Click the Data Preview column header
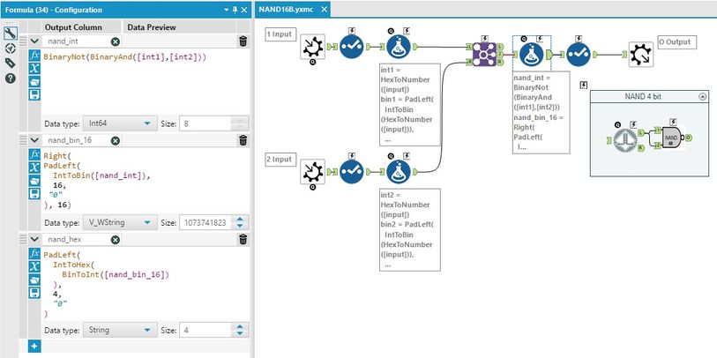This screenshot has width=717, height=358. [152, 27]
